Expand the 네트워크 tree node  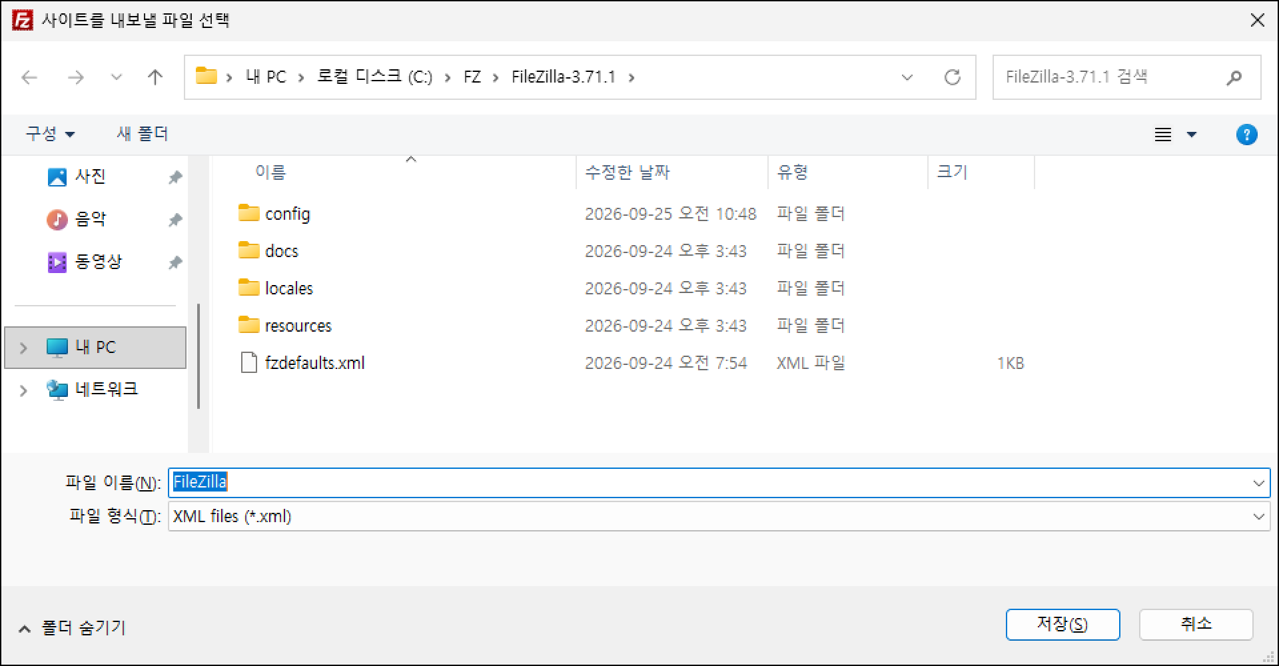coord(23,390)
